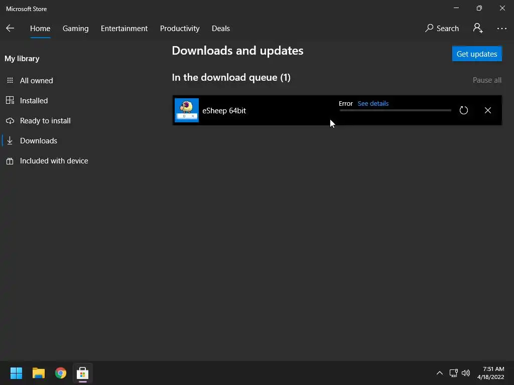Click the eSheep download progress bar
Viewport: 514px width, 385px height.
[396, 110]
